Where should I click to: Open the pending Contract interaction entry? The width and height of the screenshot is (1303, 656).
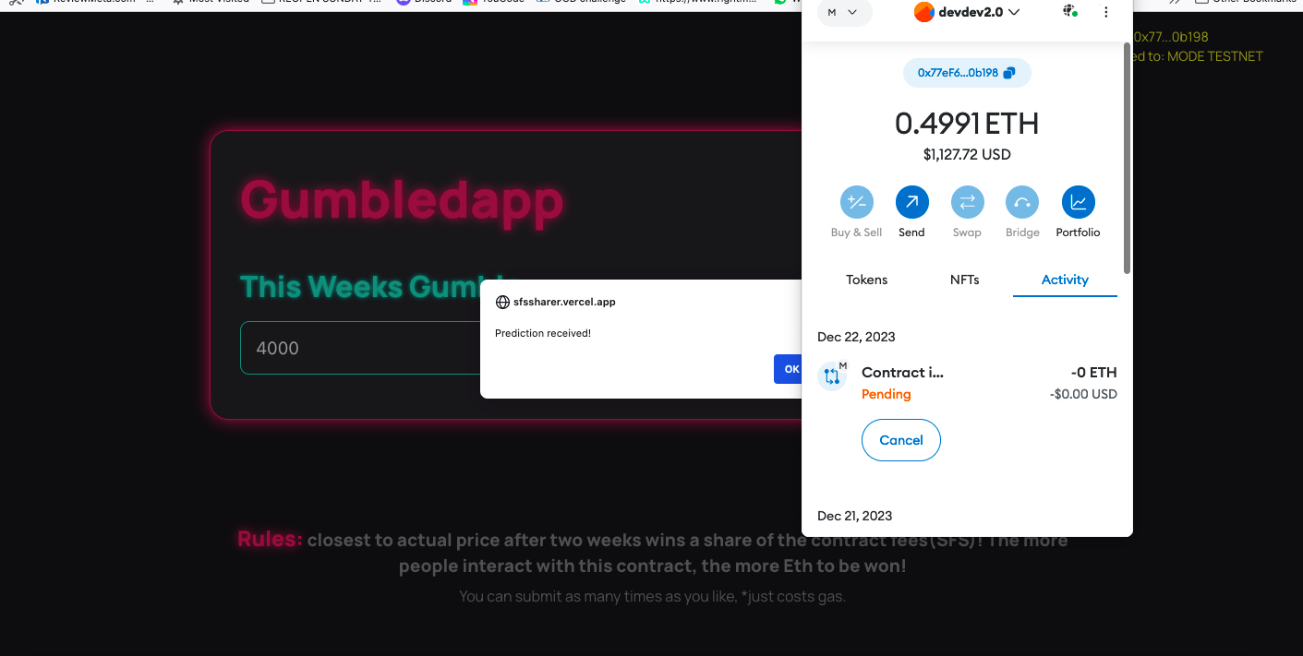[x=967, y=383]
